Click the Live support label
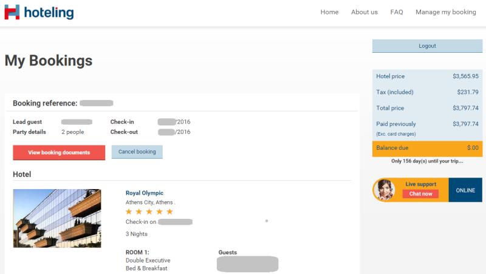The height and width of the screenshot is (274, 486). point(420,184)
